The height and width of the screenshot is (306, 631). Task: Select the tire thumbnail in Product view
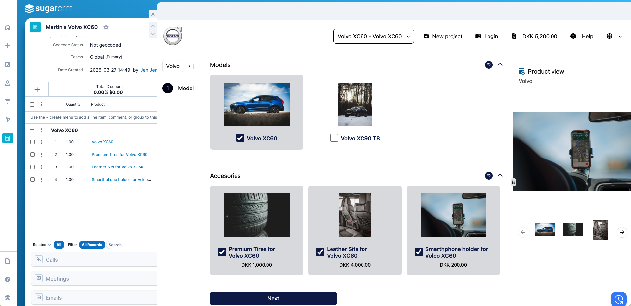572,230
